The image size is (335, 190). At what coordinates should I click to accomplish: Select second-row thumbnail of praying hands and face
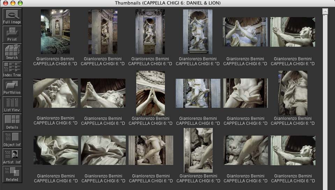point(103,93)
